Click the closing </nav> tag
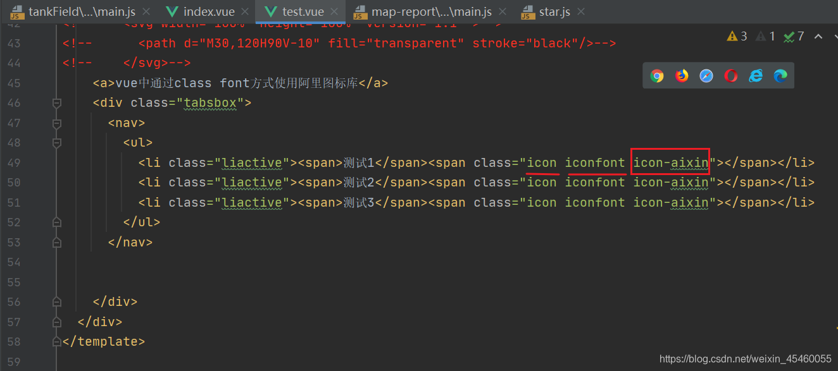Viewport: 838px width, 371px height. [x=130, y=243]
